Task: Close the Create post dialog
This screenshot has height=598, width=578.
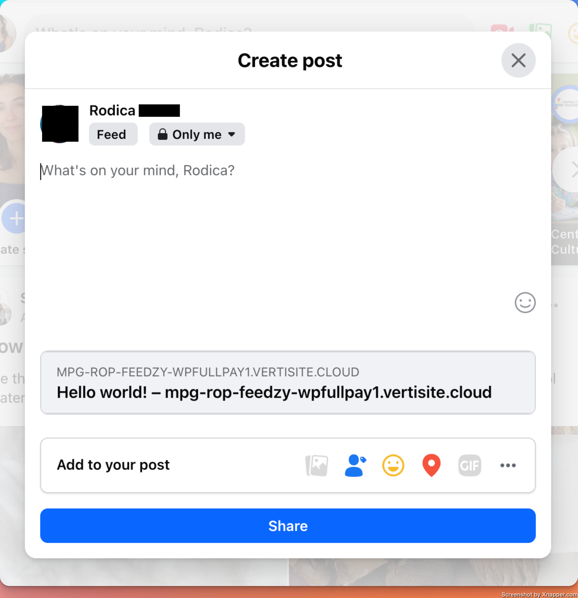Action: [x=518, y=60]
